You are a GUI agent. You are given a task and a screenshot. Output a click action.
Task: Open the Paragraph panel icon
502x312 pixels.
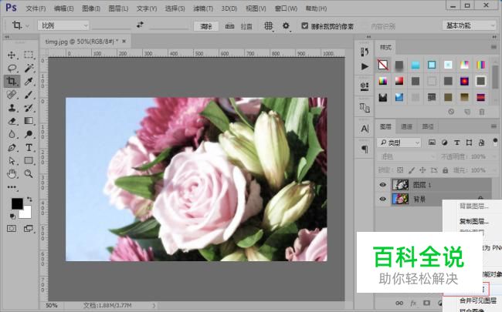click(365, 149)
